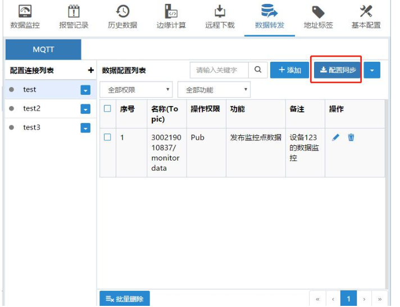Open the caret menu beside 配置同步
The image size is (400, 307).
pos(372,70)
